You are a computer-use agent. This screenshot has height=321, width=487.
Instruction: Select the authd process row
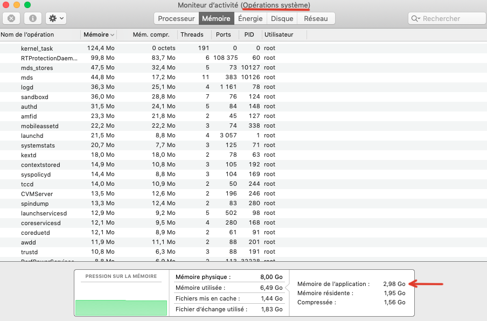point(244,107)
